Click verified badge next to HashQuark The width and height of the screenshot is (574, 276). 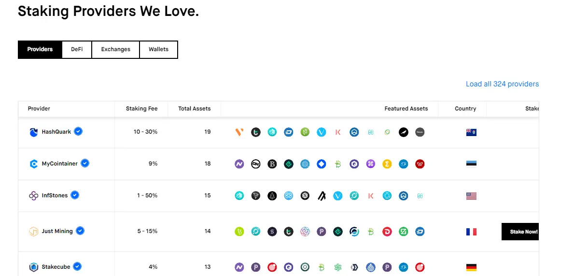[x=78, y=131]
